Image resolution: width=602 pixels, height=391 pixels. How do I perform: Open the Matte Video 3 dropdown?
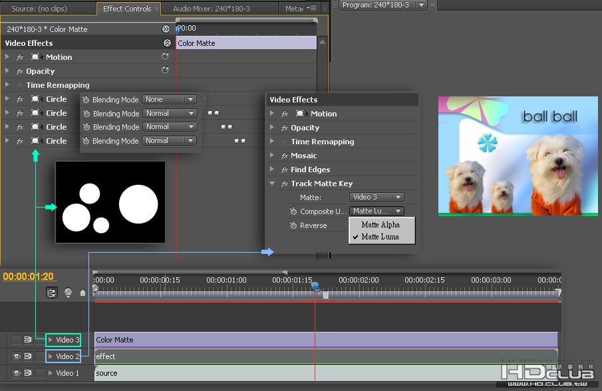376,197
